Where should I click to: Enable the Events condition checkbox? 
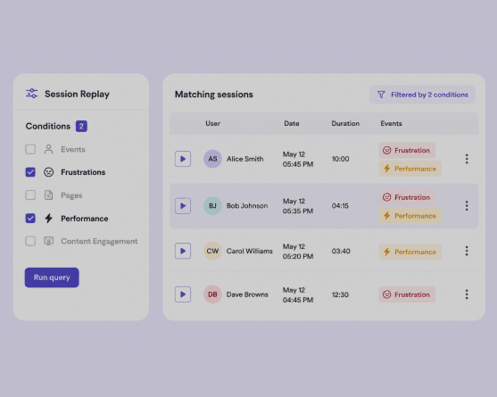point(30,149)
